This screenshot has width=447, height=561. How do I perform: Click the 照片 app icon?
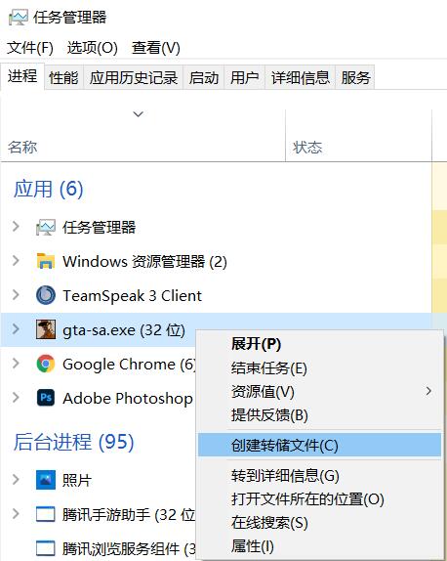click(x=46, y=480)
